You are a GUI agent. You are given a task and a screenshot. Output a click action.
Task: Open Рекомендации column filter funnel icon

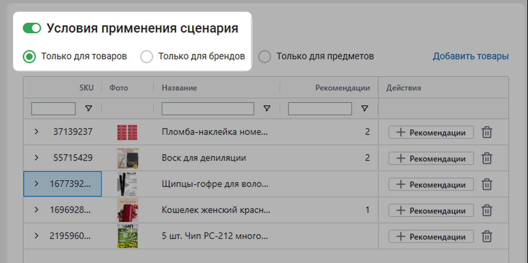(x=365, y=108)
